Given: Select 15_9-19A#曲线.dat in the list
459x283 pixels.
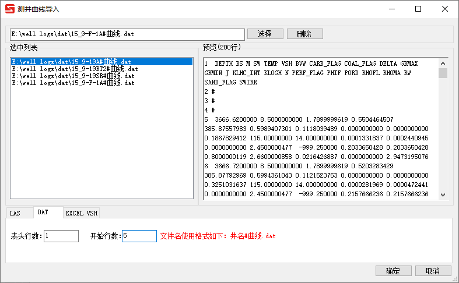Looking at the screenshot, I should click(x=101, y=62).
